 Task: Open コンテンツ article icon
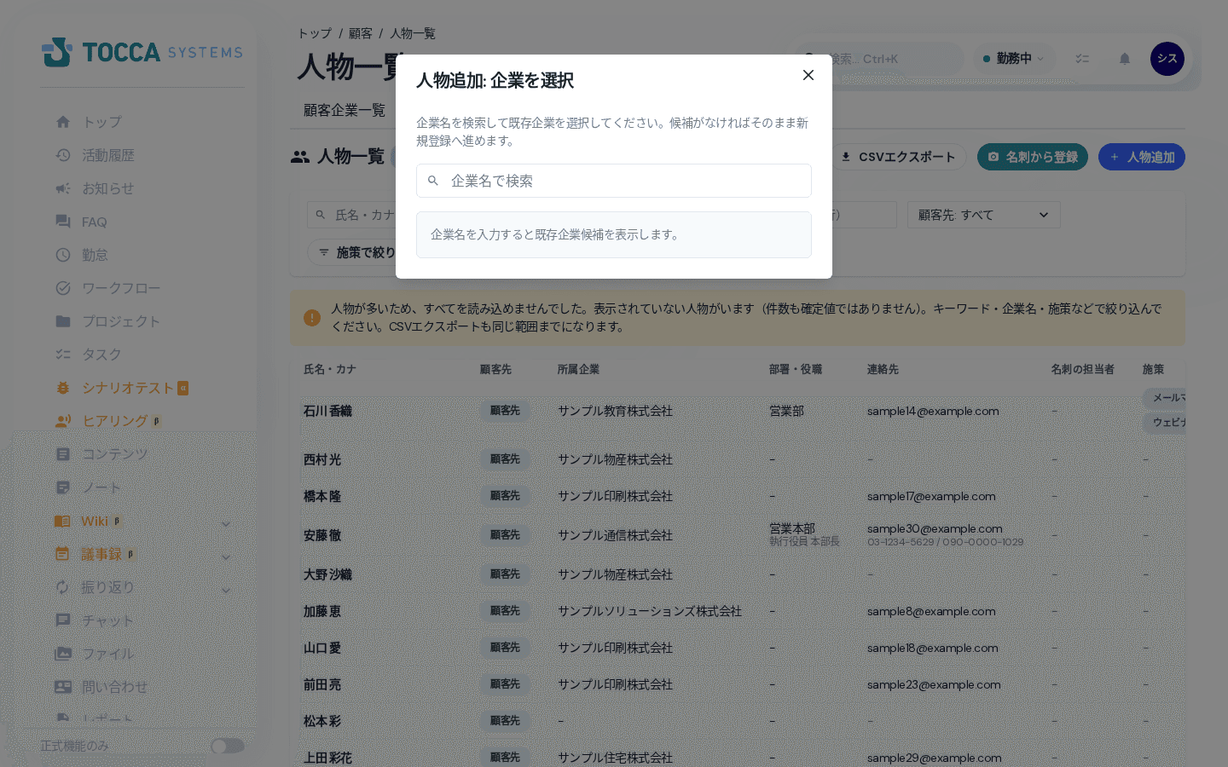point(63,454)
